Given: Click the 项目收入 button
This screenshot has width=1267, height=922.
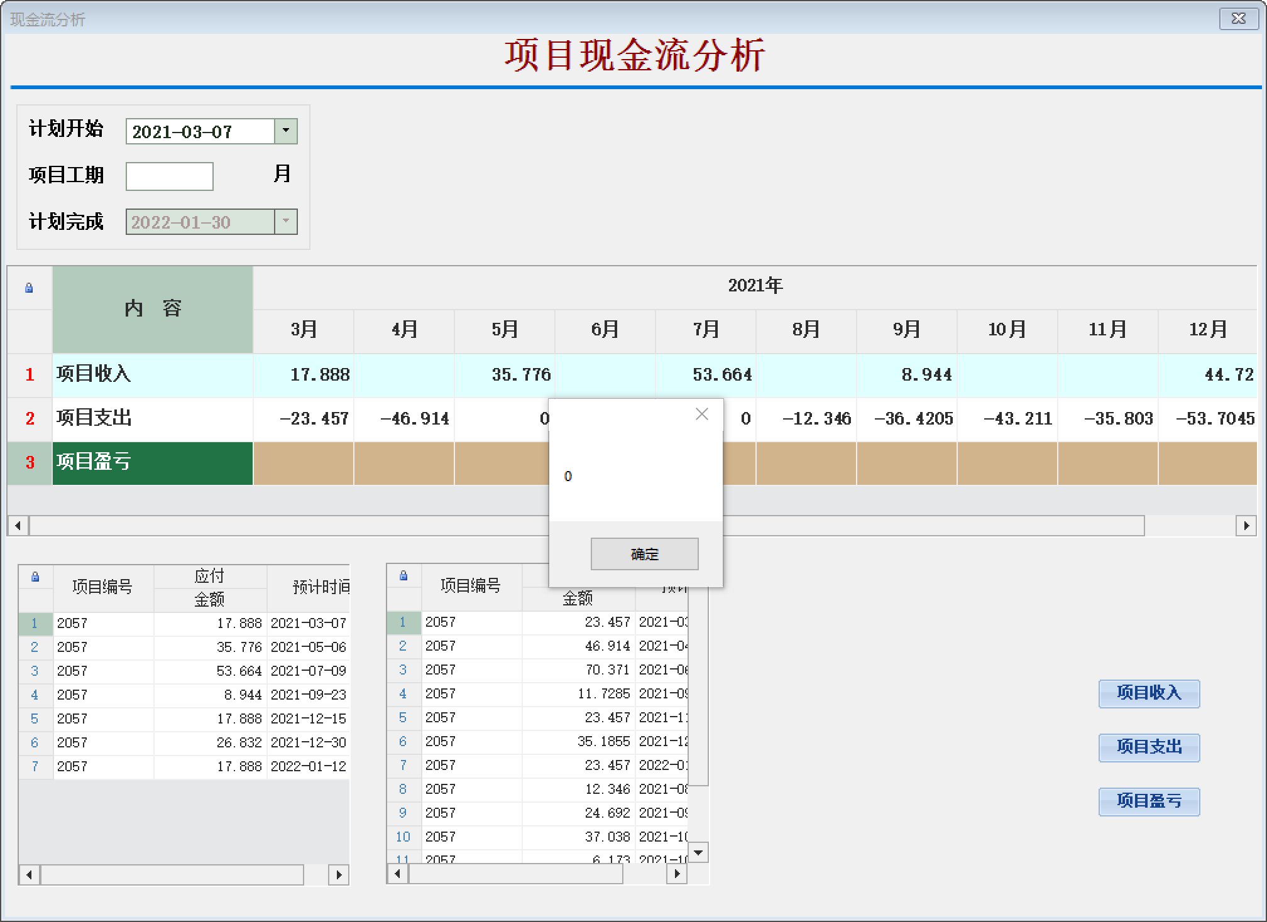Looking at the screenshot, I should [x=1148, y=693].
